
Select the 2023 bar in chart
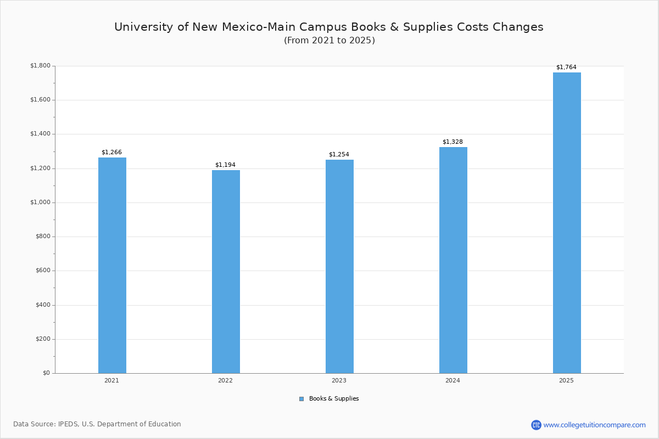click(339, 266)
